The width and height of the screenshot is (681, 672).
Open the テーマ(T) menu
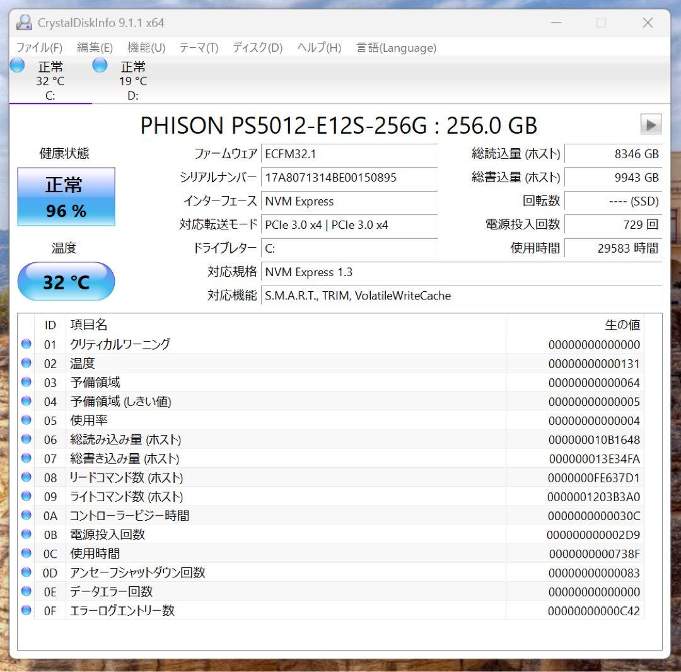pos(199,48)
